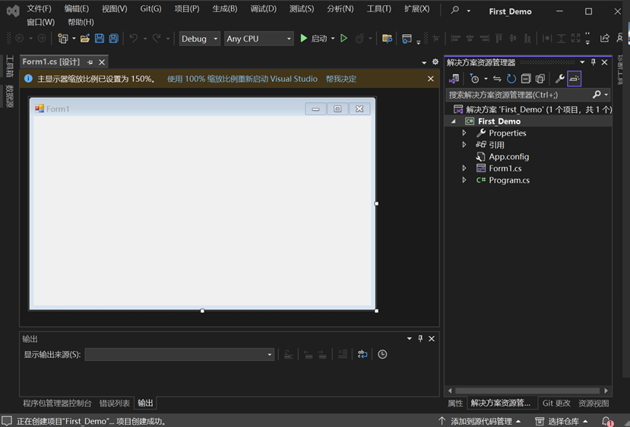630x427 pixels.
Task: Toggle preview selected items icon
Action: [x=575, y=79]
